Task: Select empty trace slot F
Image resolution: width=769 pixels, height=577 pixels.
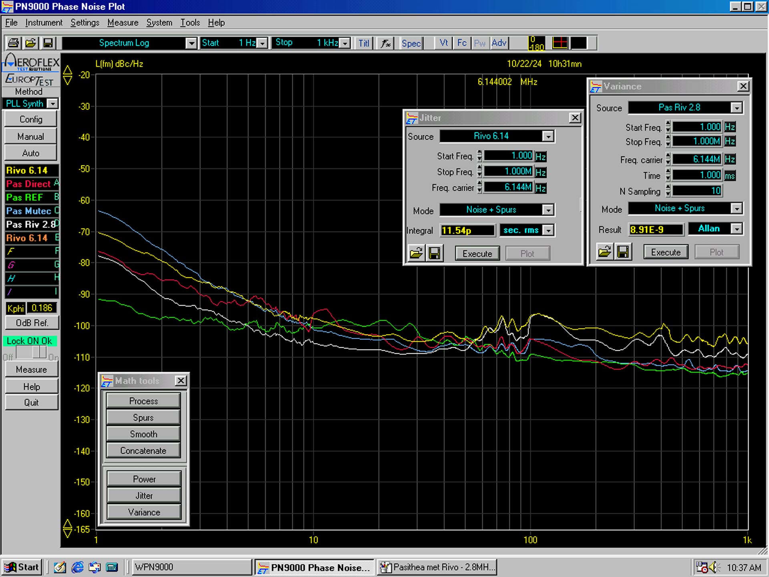Action: [32, 251]
